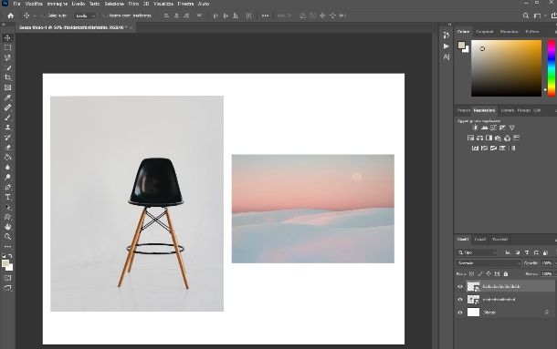Click the rainbow hue slider strip
Screen dimensions: 557x349
coord(552,67)
